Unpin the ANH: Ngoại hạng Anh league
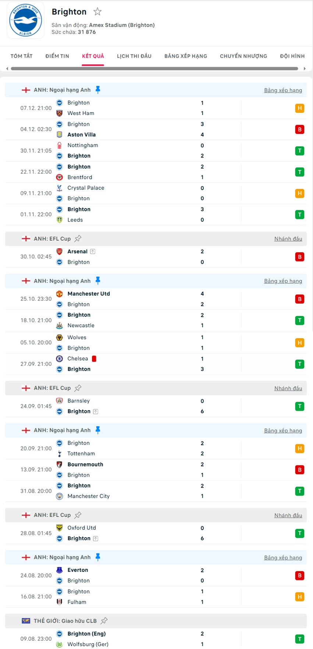The width and height of the screenshot is (313, 649). point(98,89)
